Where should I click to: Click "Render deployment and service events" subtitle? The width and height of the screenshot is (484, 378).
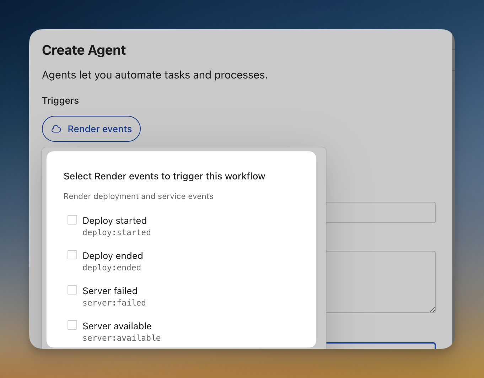tap(138, 196)
